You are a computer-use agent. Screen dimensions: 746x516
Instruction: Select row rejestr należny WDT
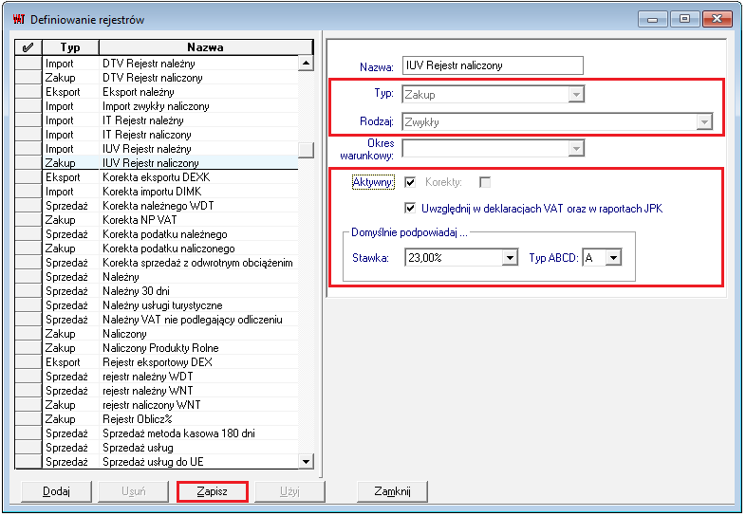click(x=157, y=377)
